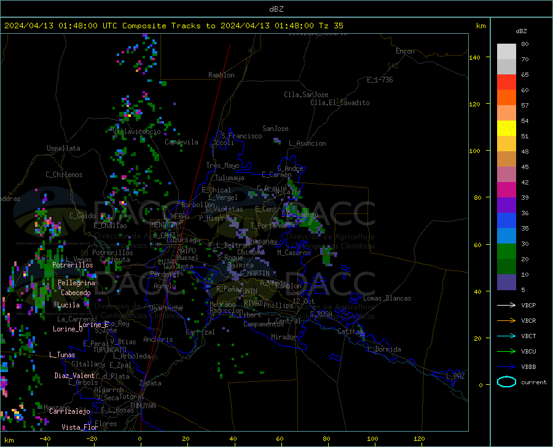Click the RIVAD map label
Viewport: 553px width, 447px height.
[x=253, y=303]
